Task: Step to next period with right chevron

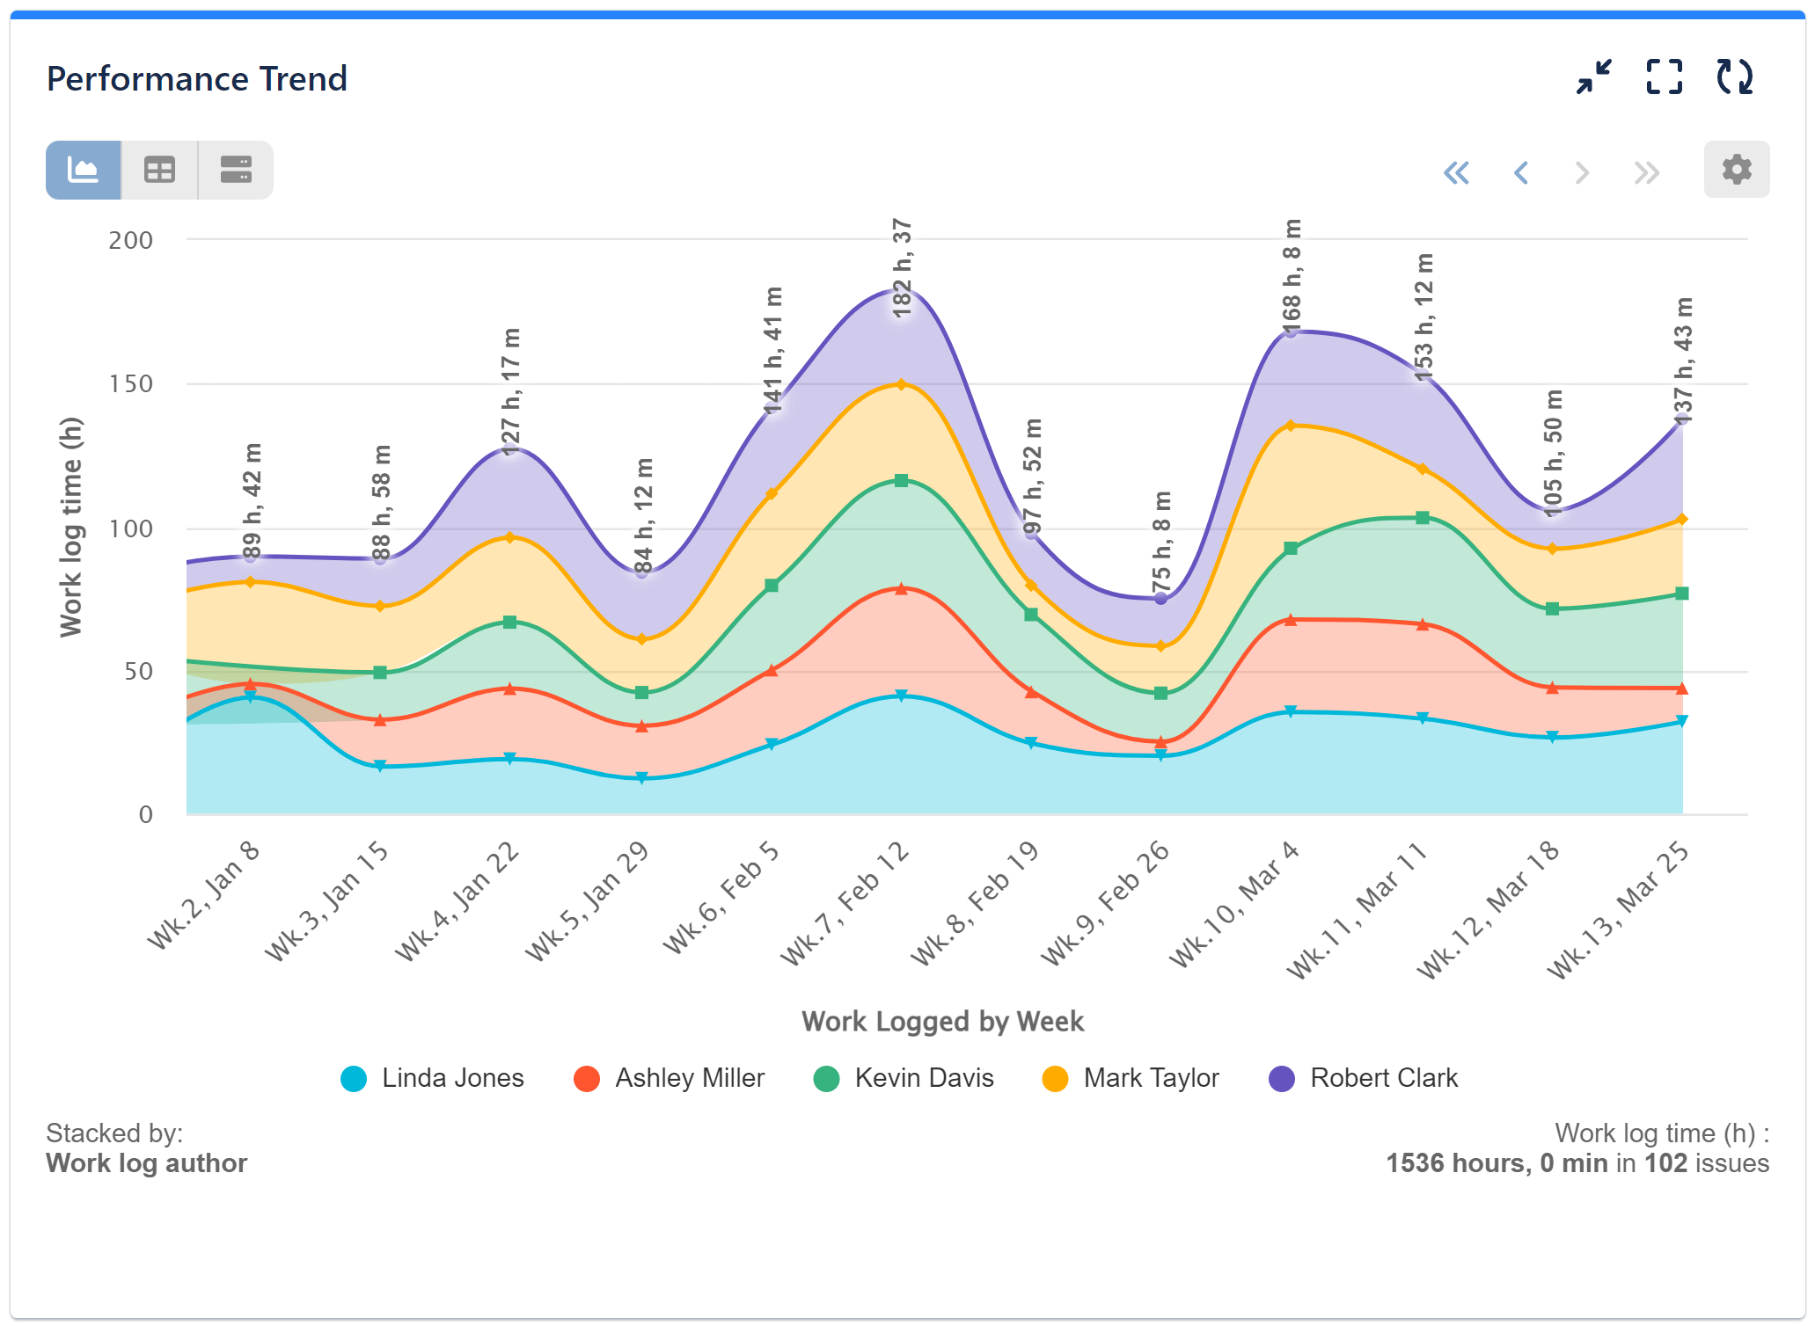Action: tap(1582, 173)
